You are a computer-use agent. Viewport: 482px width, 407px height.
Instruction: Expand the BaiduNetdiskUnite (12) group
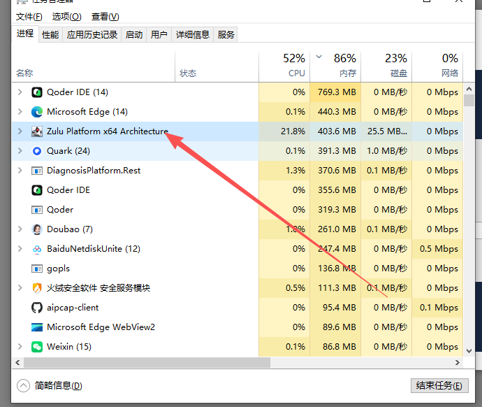tap(20, 248)
